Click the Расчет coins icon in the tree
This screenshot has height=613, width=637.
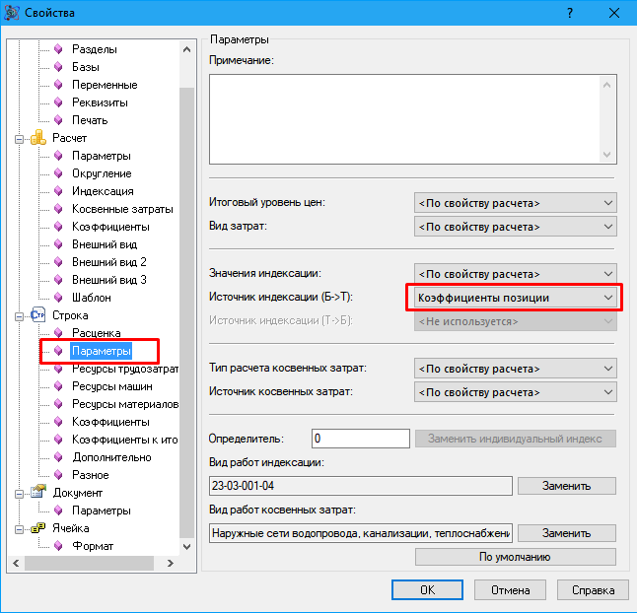tap(38, 138)
